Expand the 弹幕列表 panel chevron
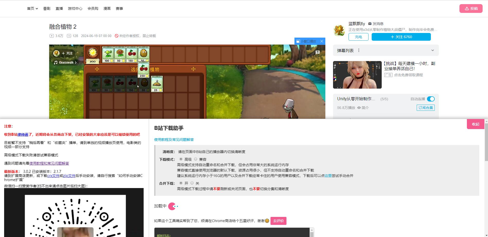488x237 pixels. (x=432, y=50)
